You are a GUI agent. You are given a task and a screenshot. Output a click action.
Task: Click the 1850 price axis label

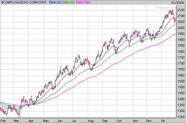tap(181, 46)
